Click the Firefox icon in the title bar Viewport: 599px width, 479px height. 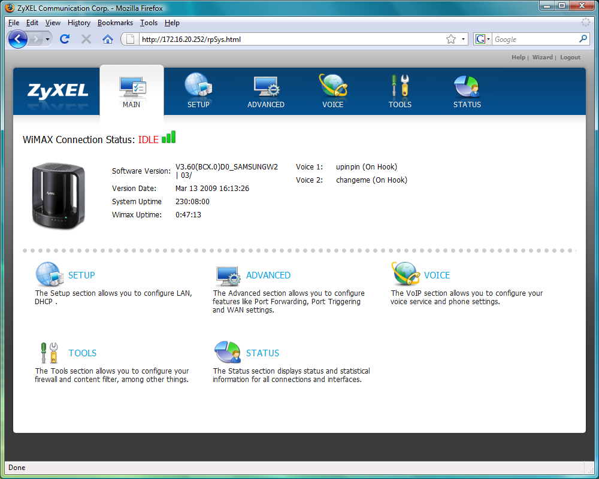[x=10, y=8]
